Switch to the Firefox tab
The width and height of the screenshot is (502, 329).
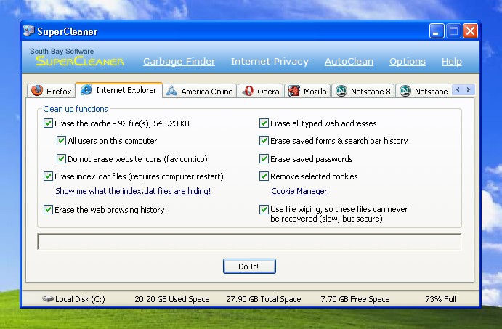click(52, 92)
